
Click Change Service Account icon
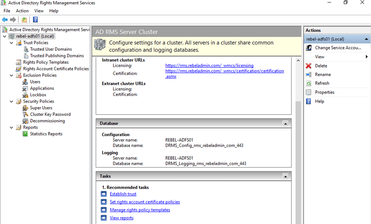coord(309,48)
